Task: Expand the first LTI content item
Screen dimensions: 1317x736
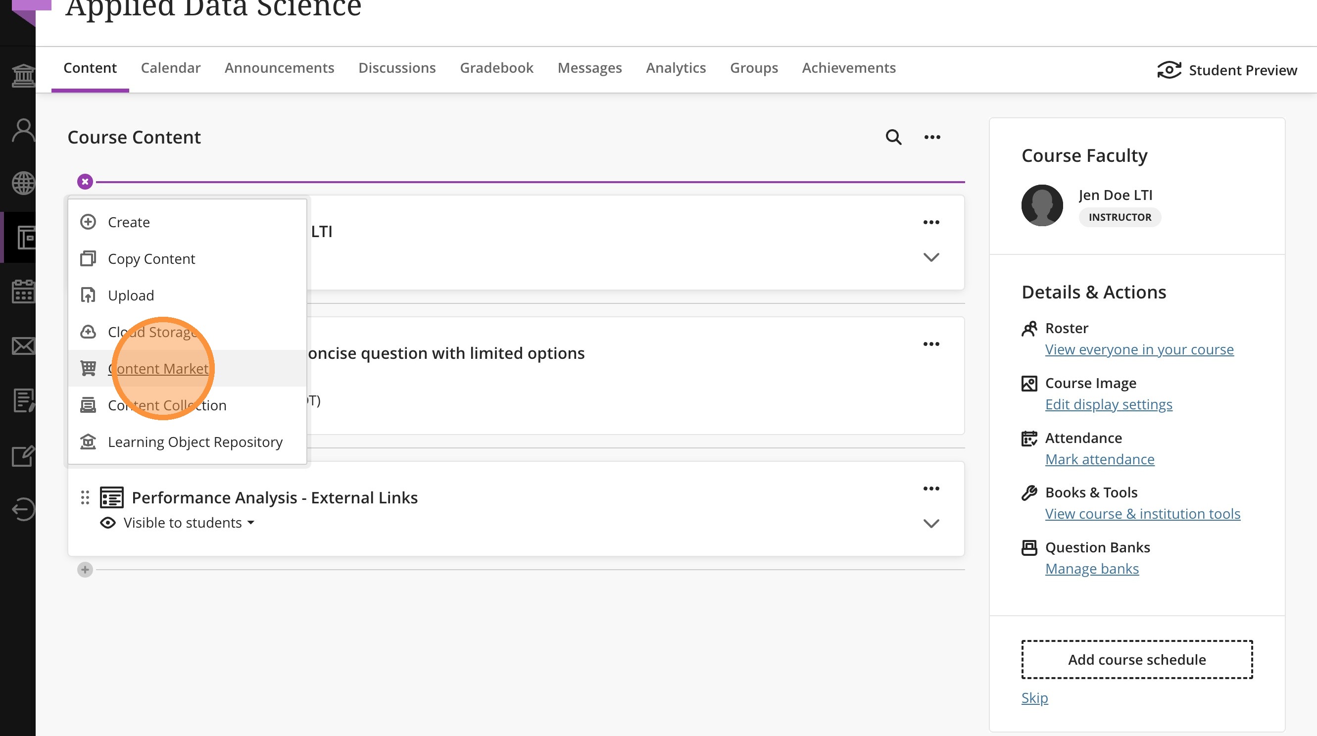Action: pos(931,257)
